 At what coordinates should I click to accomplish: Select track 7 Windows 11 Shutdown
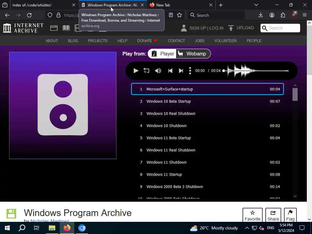click(207, 162)
